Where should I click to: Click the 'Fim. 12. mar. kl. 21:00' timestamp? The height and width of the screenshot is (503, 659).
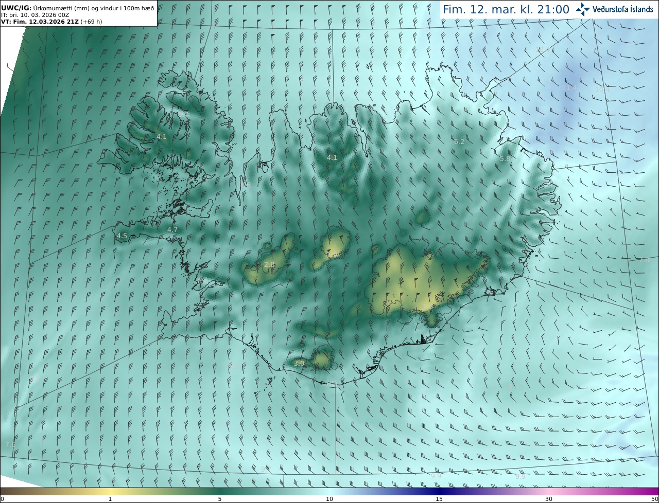[506, 9]
